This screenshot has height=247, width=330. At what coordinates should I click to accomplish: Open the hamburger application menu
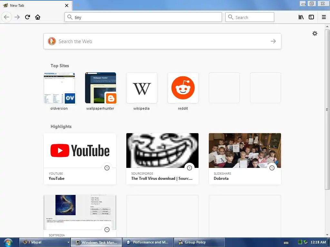point(324,17)
